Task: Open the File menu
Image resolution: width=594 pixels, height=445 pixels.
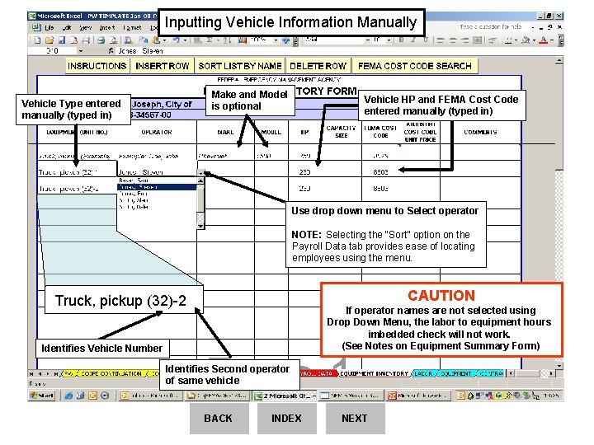Action: 49,27
